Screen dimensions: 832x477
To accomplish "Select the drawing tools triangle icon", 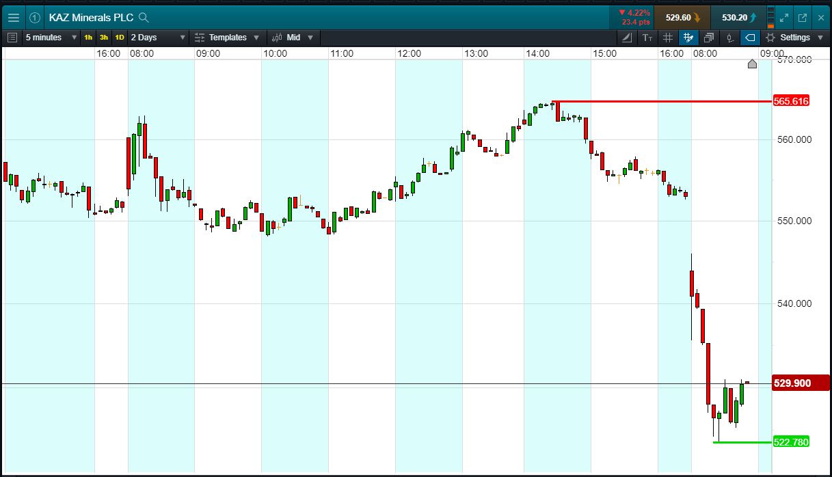I will click(x=628, y=38).
